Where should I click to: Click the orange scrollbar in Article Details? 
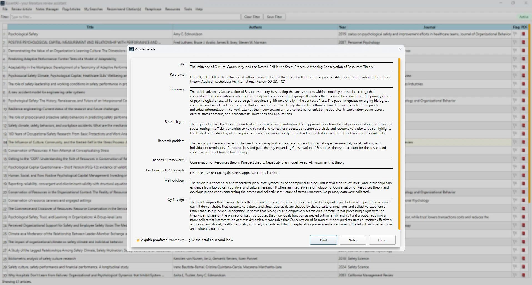click(399, 144)
